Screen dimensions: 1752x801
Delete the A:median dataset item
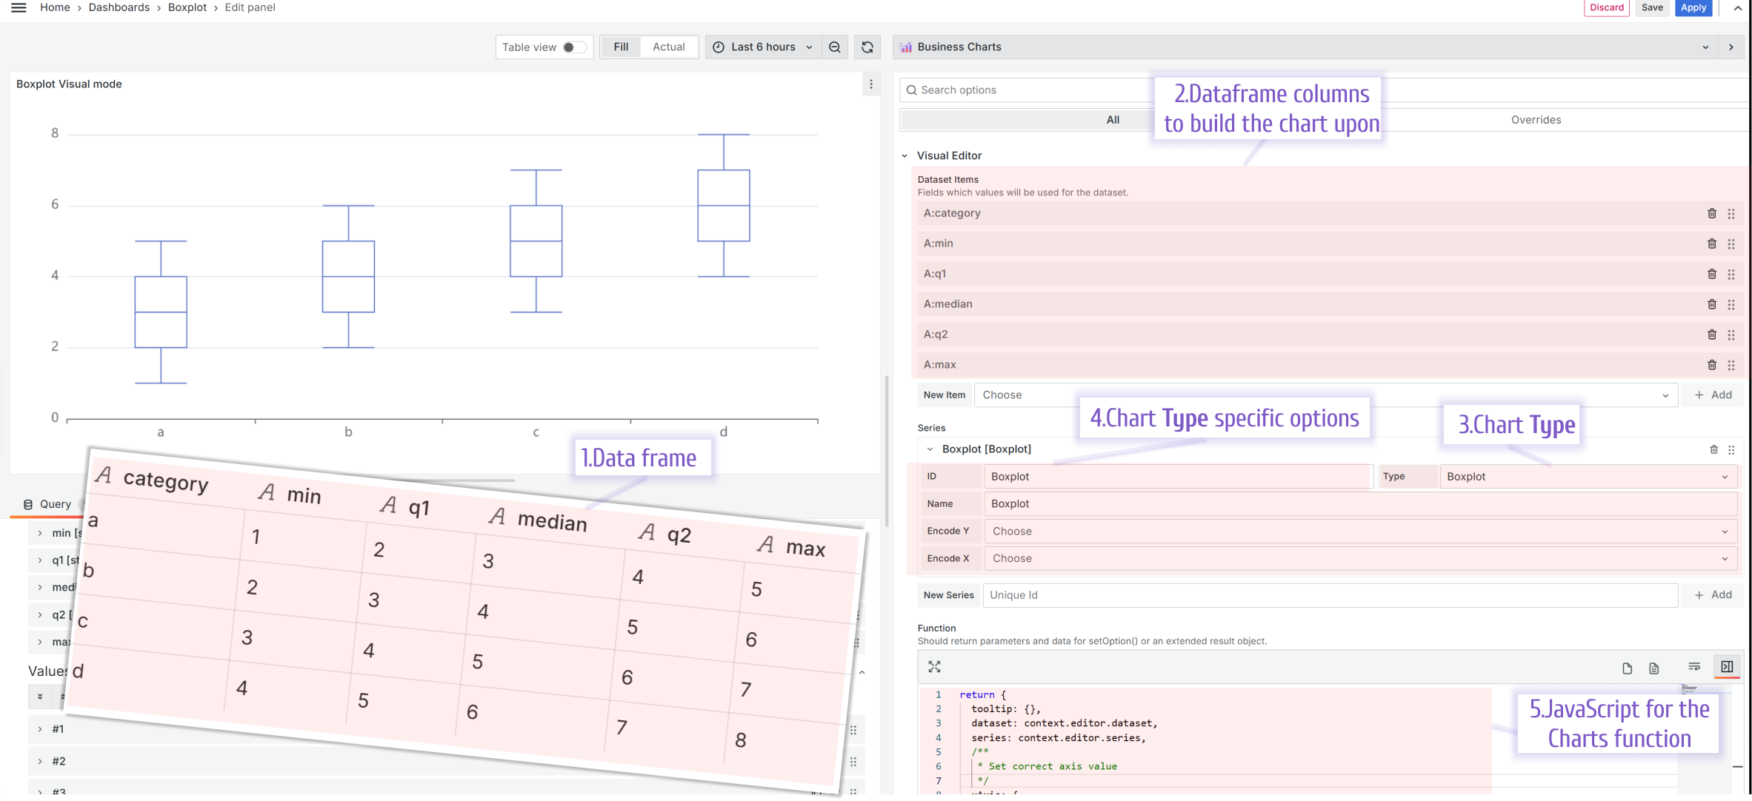tap(1712, 304)
